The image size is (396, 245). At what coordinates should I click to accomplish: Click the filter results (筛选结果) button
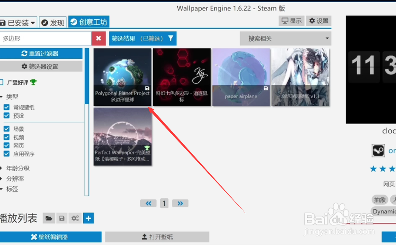coord(143,38)
